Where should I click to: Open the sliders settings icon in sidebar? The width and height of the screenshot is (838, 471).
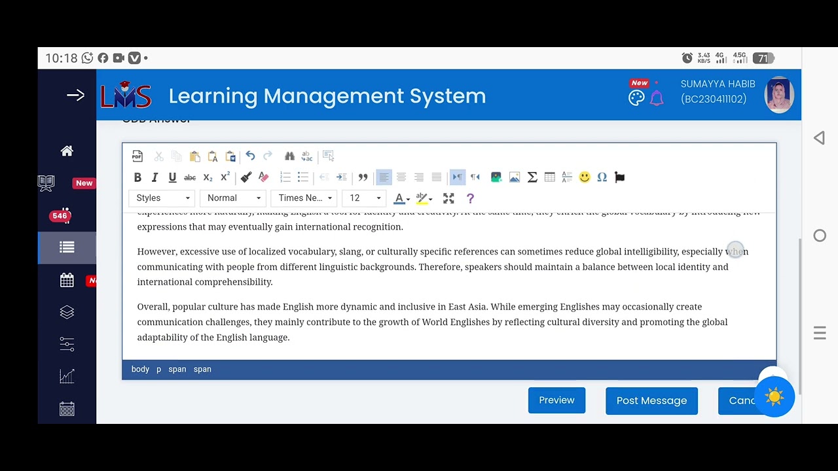[x=67, y=344]
